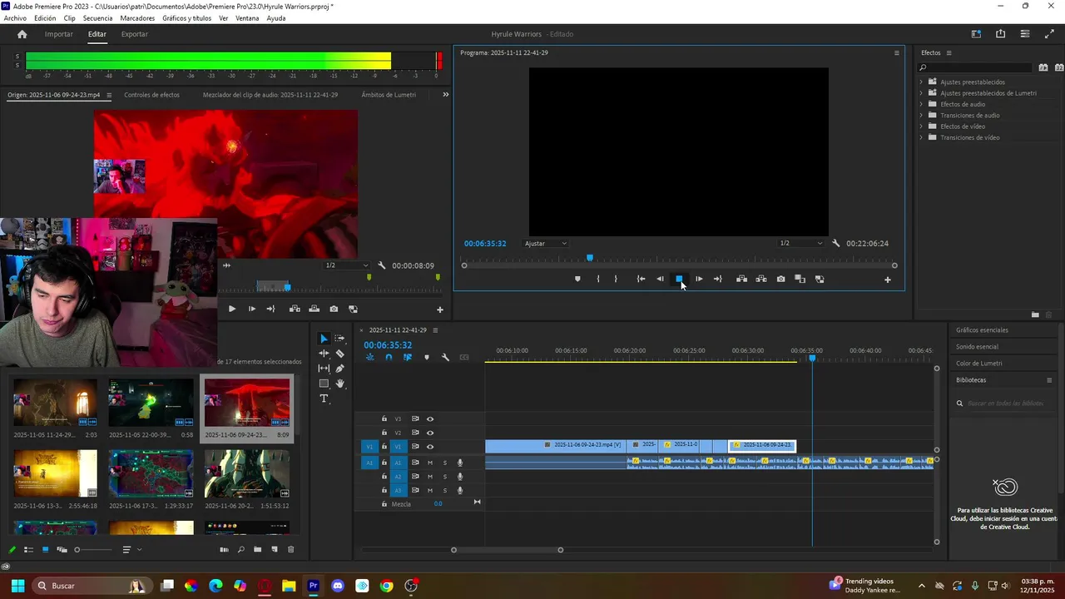Viewport: 1065px width, 599px height.
Task: Mark In point in Program monitor
Action: tap(597, 280)
